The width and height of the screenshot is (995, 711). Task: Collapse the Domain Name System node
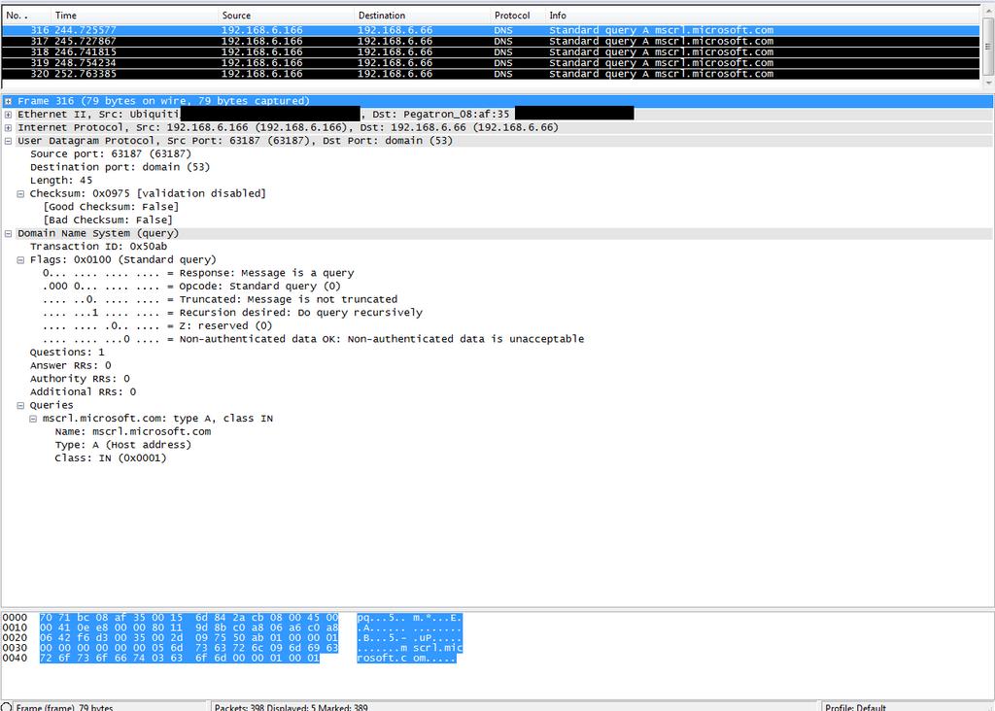[x=8, y=234]
